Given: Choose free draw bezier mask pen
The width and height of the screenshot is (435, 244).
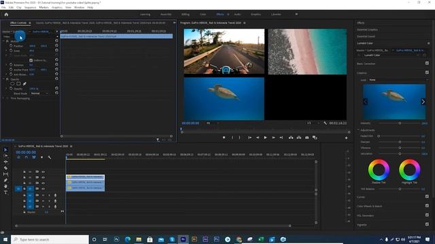Looking at the screenshot, I should (x=24, y=83).
